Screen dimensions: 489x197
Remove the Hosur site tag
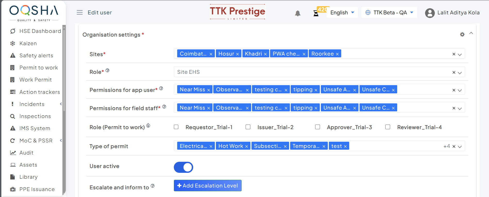coord(238,54)
